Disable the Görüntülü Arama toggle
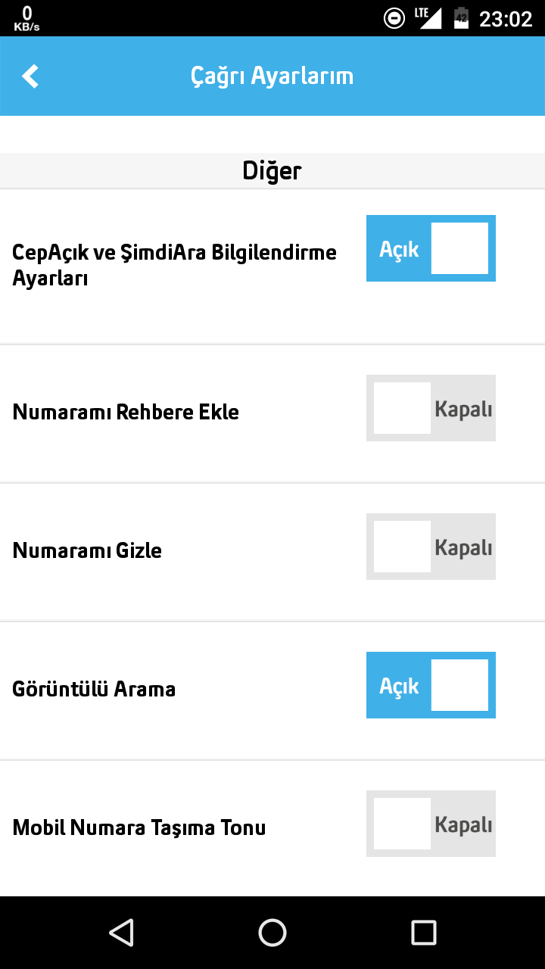This screenshot has height=969, width=545. (431, 685)
